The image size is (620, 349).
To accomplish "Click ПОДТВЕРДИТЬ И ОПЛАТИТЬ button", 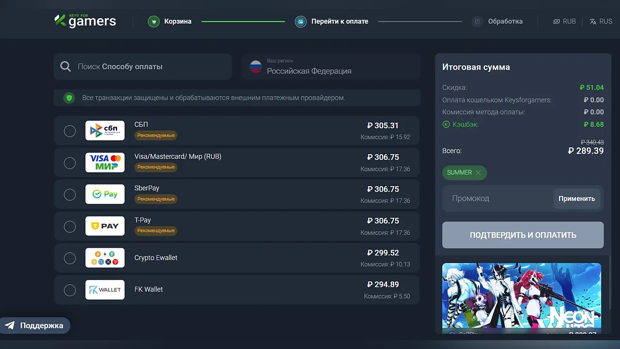I will coord(523,235).
